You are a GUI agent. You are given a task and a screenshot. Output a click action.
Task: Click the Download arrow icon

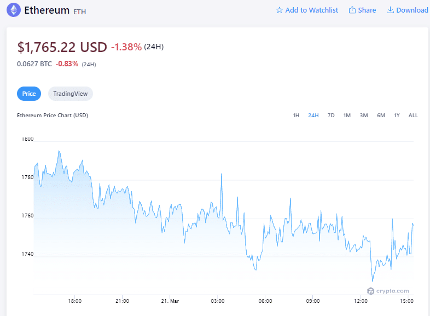coord(390,10)
